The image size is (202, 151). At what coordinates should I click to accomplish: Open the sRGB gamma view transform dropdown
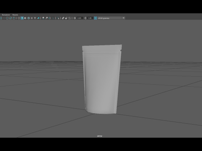click(111, 18)
